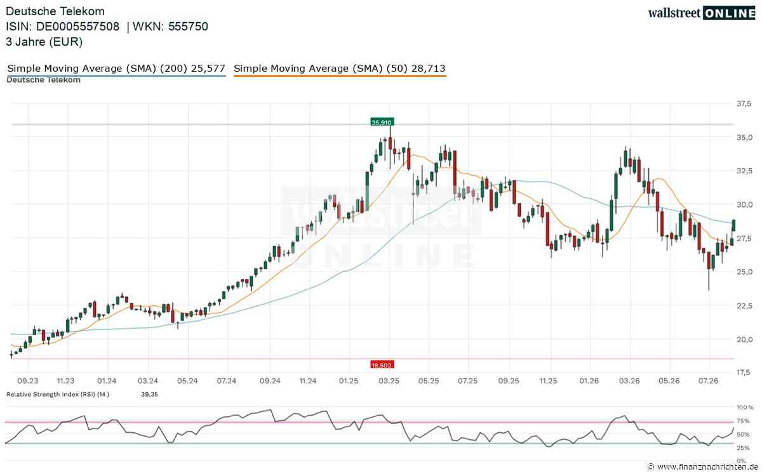762x476 pixels.
Task: Click the ISIN DE0005557508 text
Action: click(62, 27)
